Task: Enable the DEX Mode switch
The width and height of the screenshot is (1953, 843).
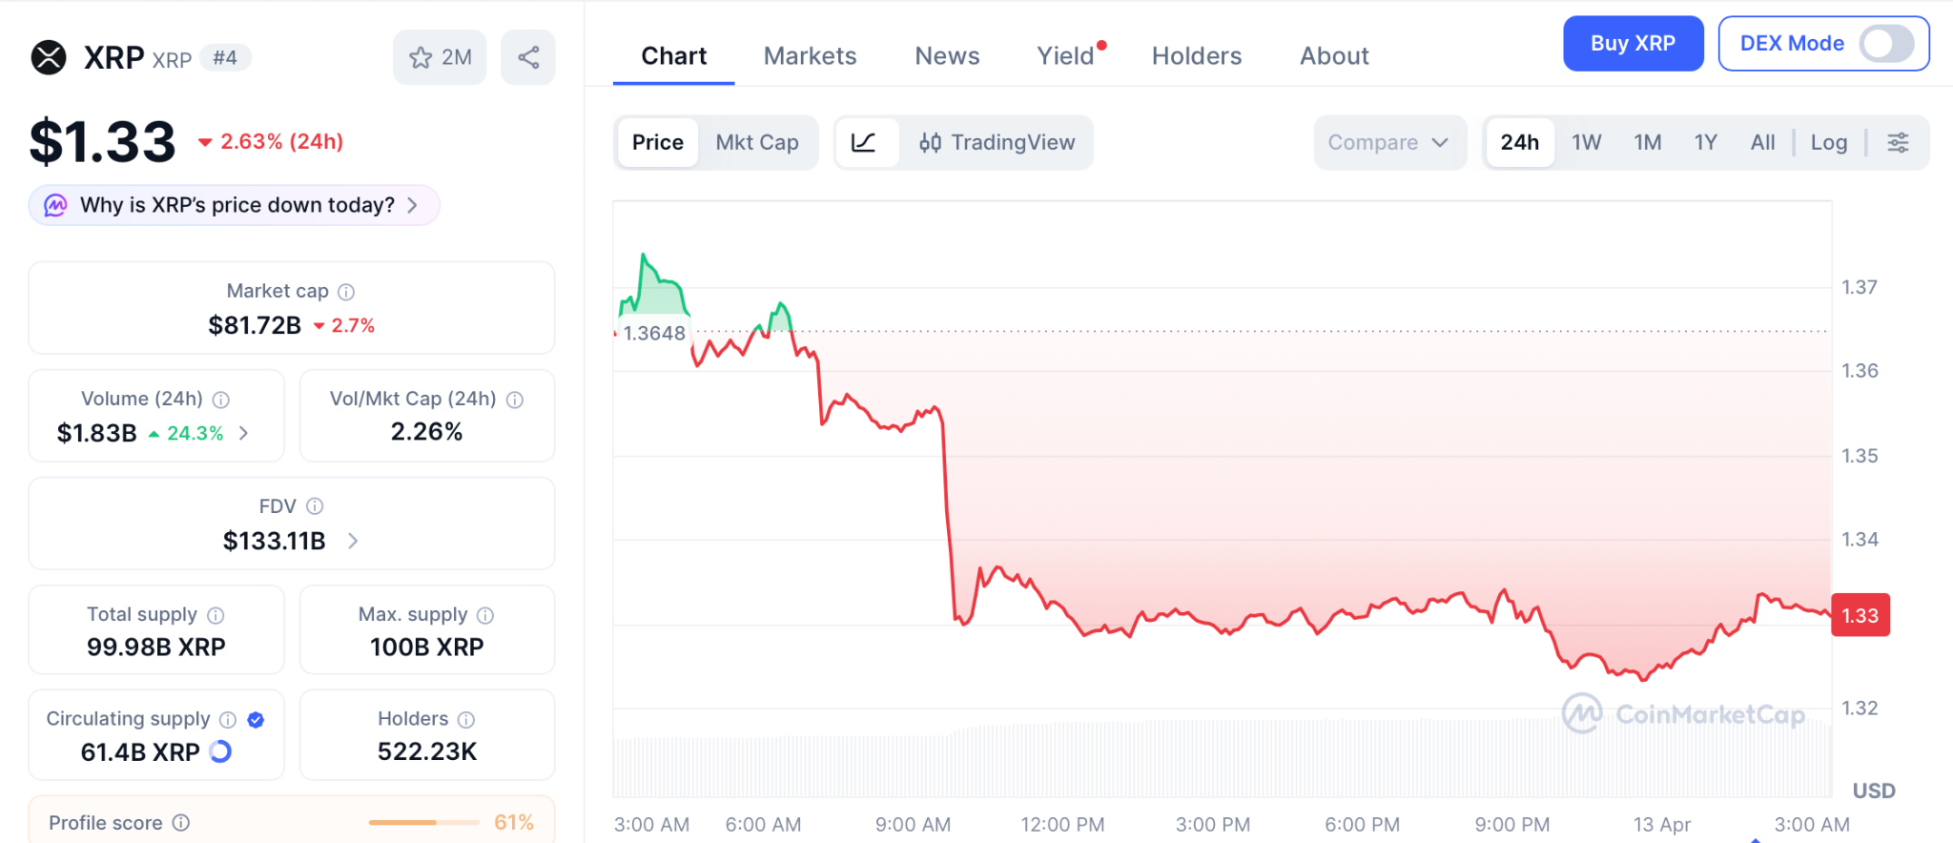Action: pos(1885,44)
